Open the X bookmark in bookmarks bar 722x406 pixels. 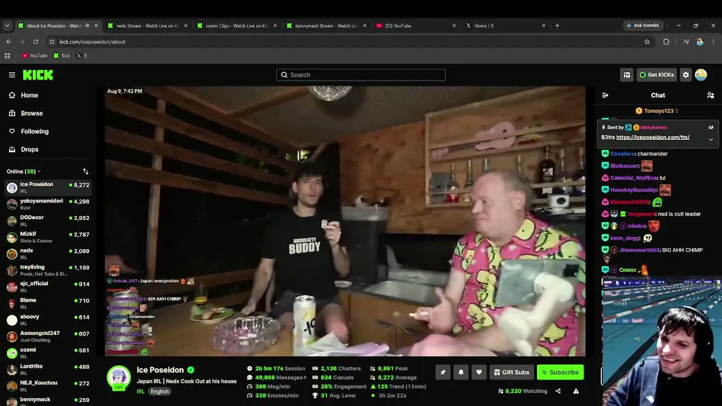tap(82, 56)
